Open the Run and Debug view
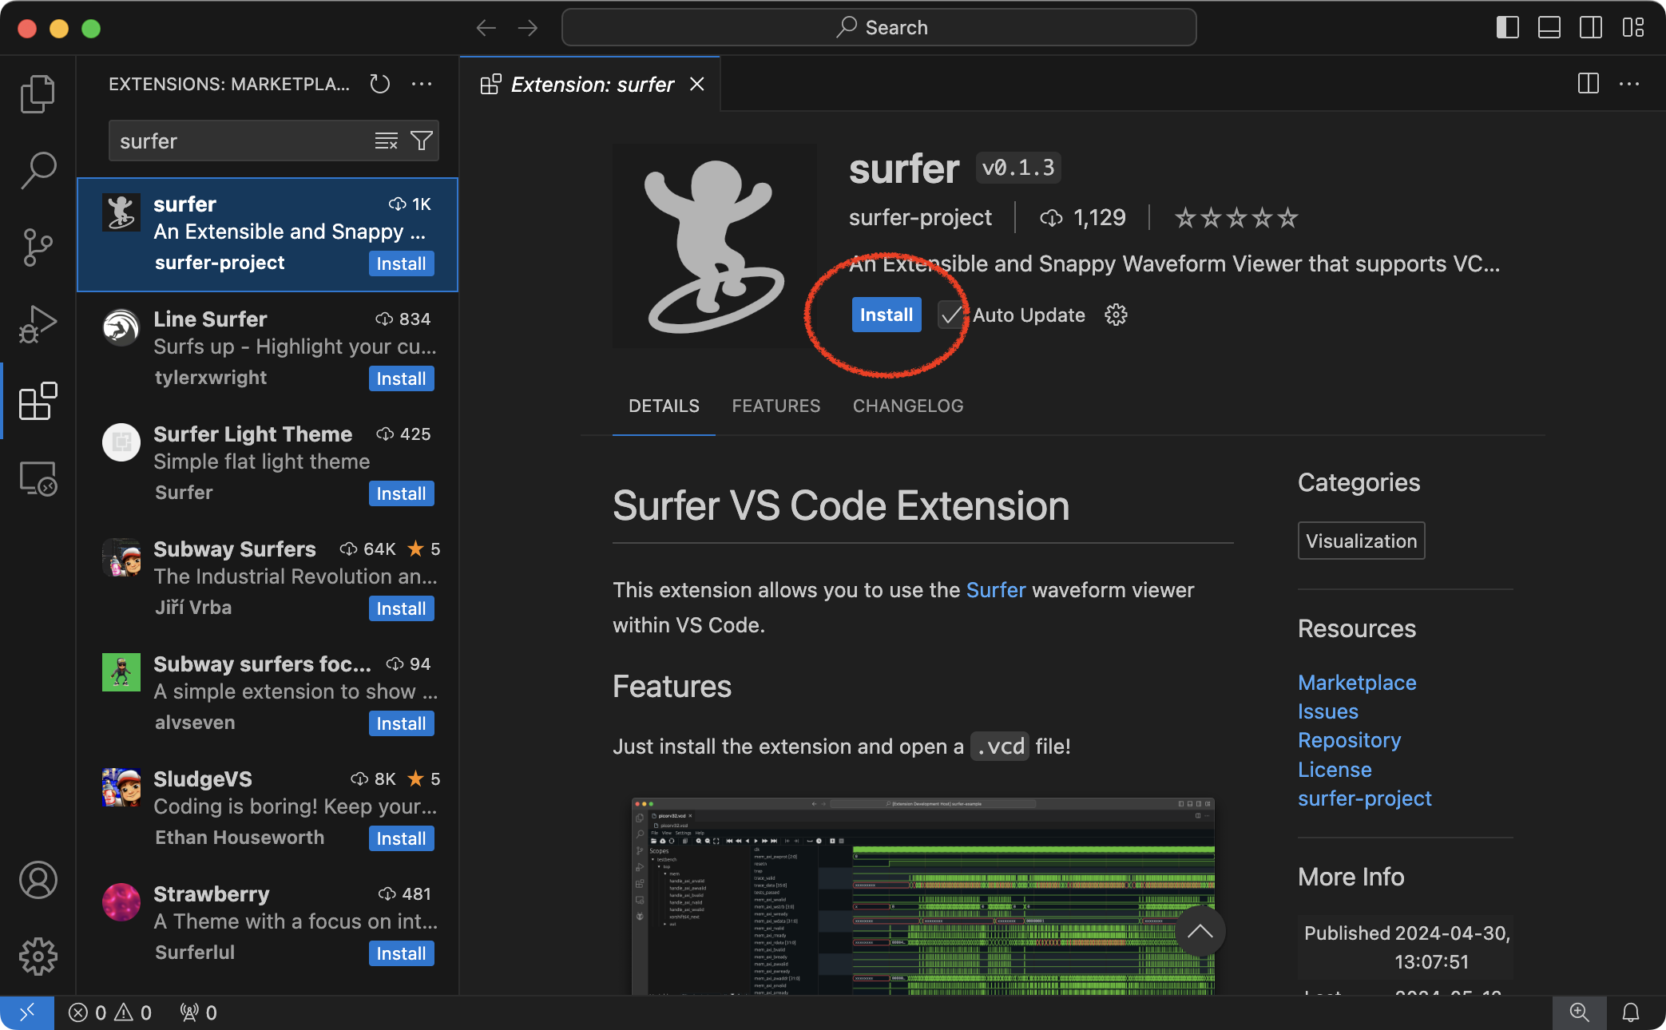Viewport: 1666px width, 1030px height. (x=38, y=324)
